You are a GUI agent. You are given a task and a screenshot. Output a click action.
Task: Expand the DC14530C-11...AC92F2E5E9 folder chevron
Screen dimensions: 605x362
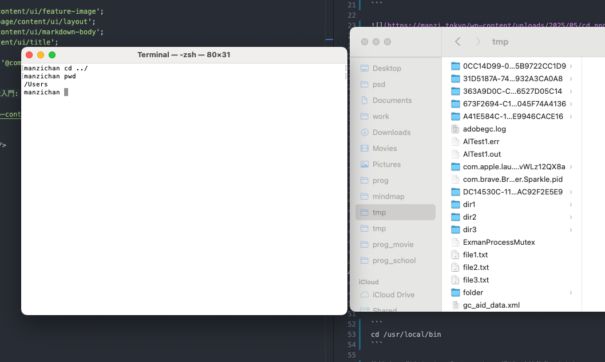571,192
